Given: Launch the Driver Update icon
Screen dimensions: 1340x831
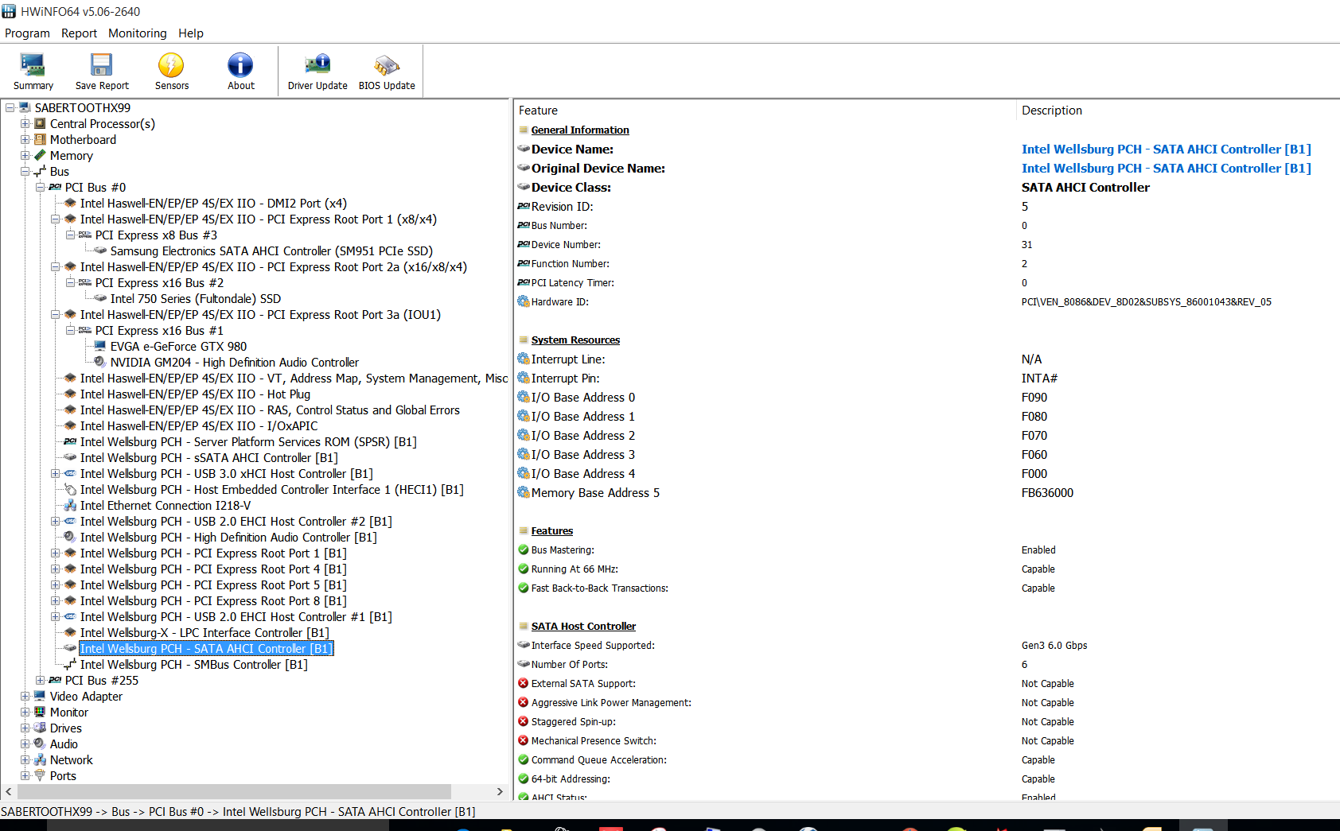Looking at the screenshot, I should click(x=317, y=64).
